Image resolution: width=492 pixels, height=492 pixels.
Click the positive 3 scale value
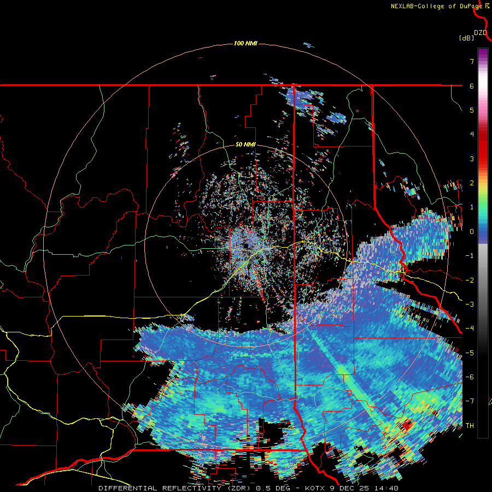tap(472, 159)
